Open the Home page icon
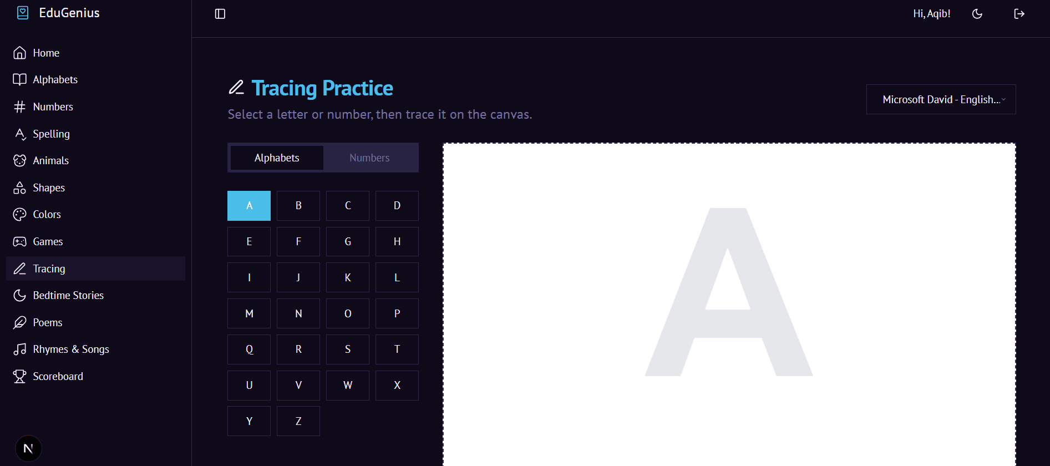Image resolution: width=1050 pixels, height=466 pixels. [20, 53]
